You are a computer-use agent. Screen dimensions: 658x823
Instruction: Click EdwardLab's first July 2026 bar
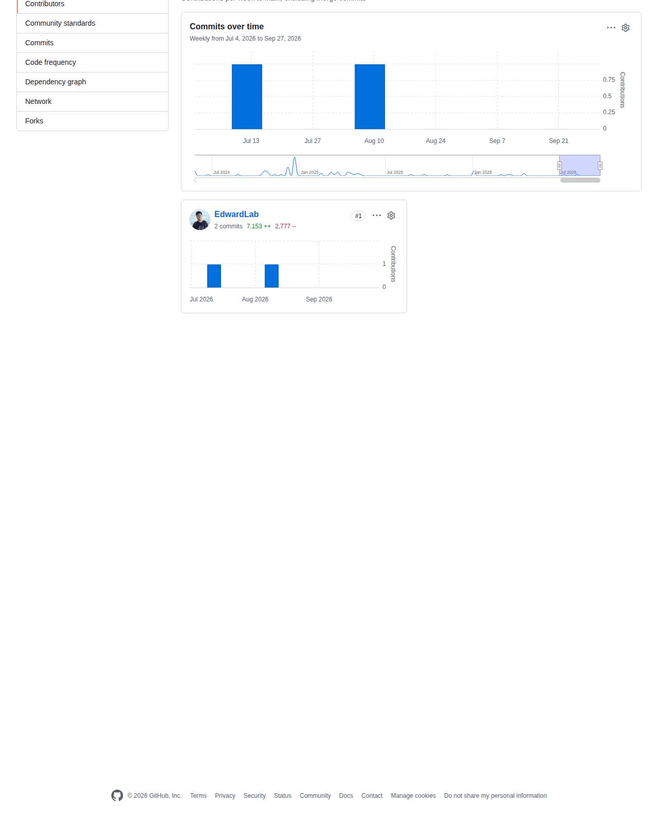214,276
